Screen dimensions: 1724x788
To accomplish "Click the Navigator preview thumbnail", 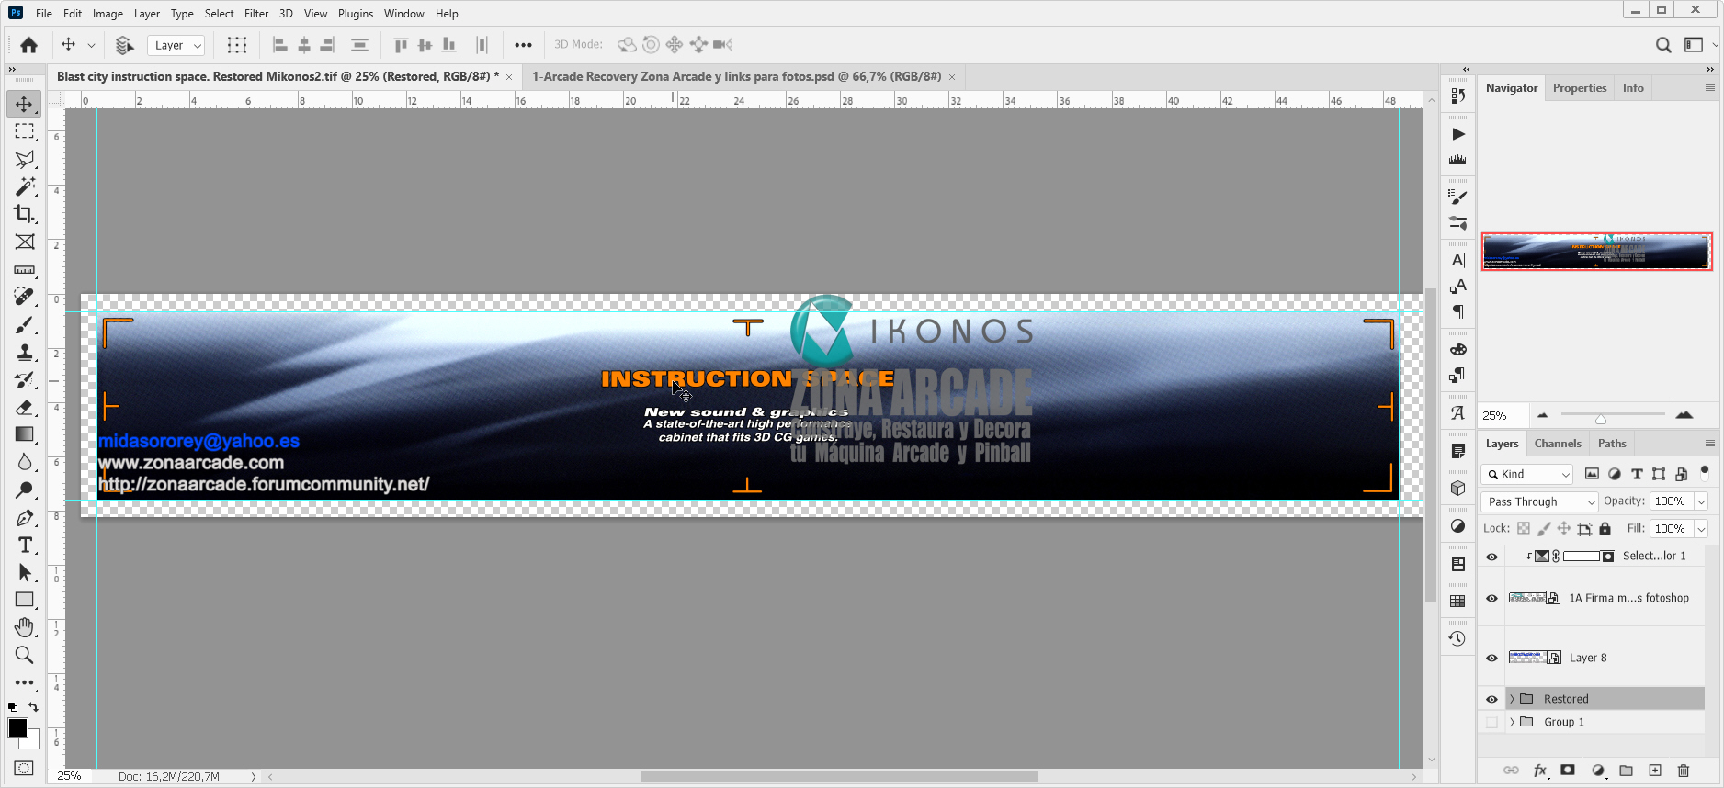I will point(1597,252).
